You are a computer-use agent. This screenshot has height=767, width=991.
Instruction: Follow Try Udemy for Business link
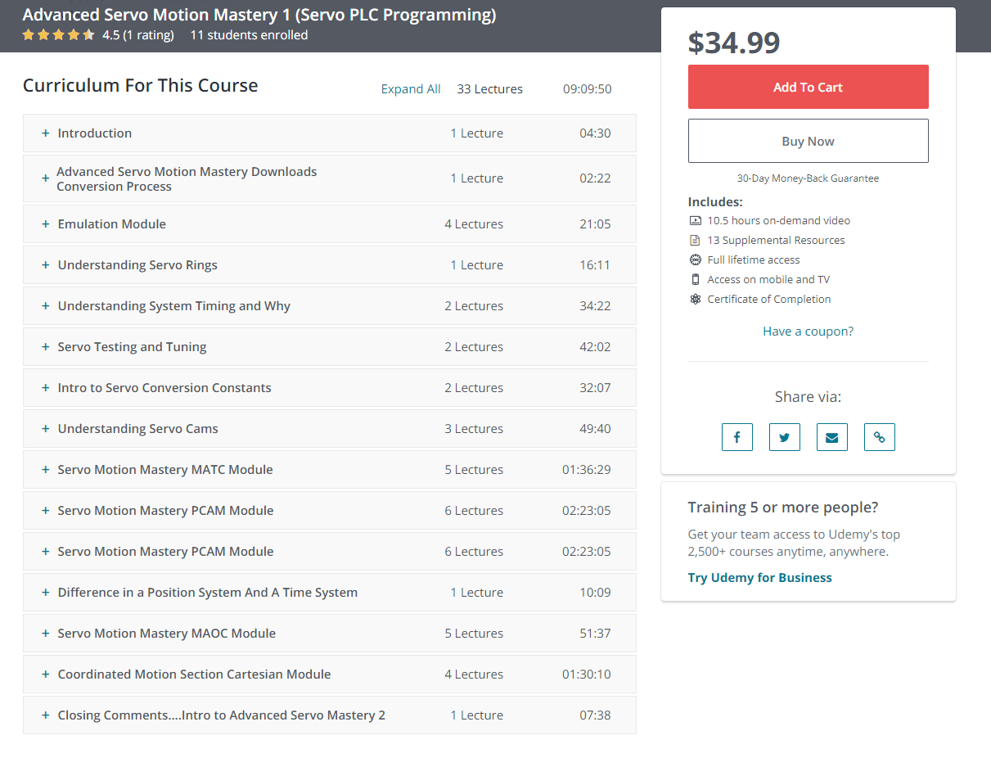[x=759, y=577]
